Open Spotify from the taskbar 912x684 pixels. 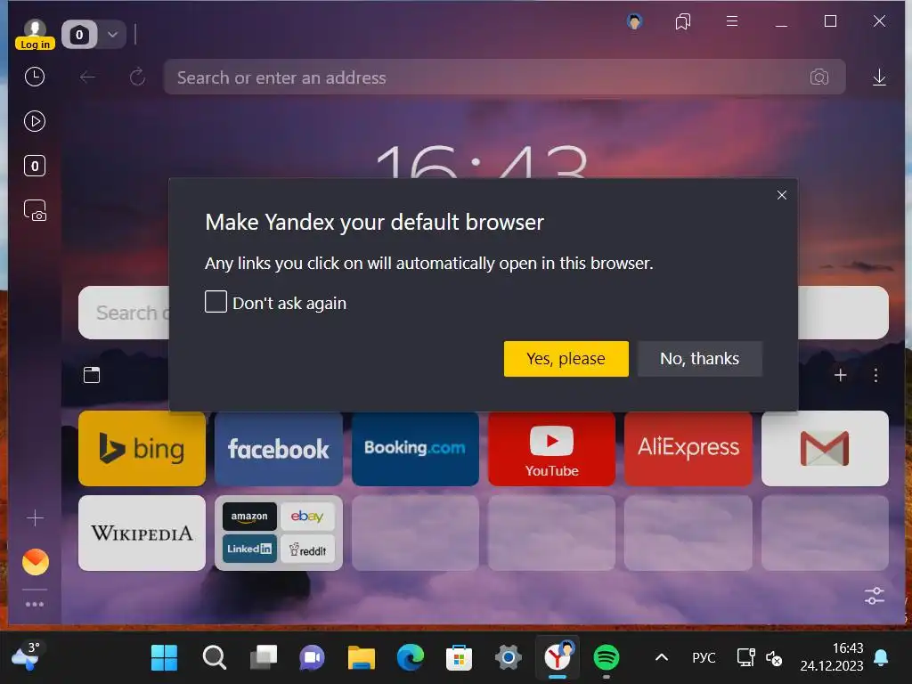pyautogui.click(x=606, y=658)
